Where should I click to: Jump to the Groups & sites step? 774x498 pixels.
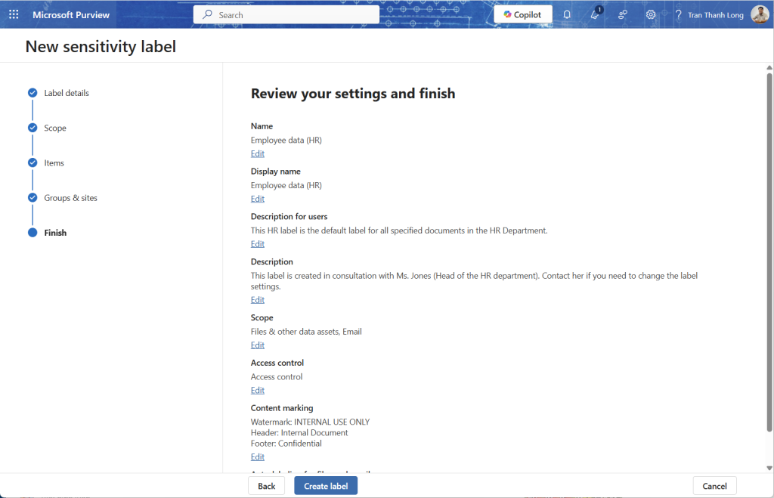[x=70, y=198]
